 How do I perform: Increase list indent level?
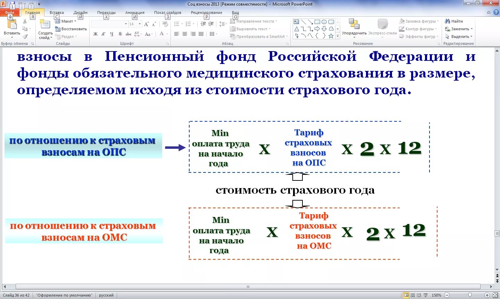pos(211,24)
